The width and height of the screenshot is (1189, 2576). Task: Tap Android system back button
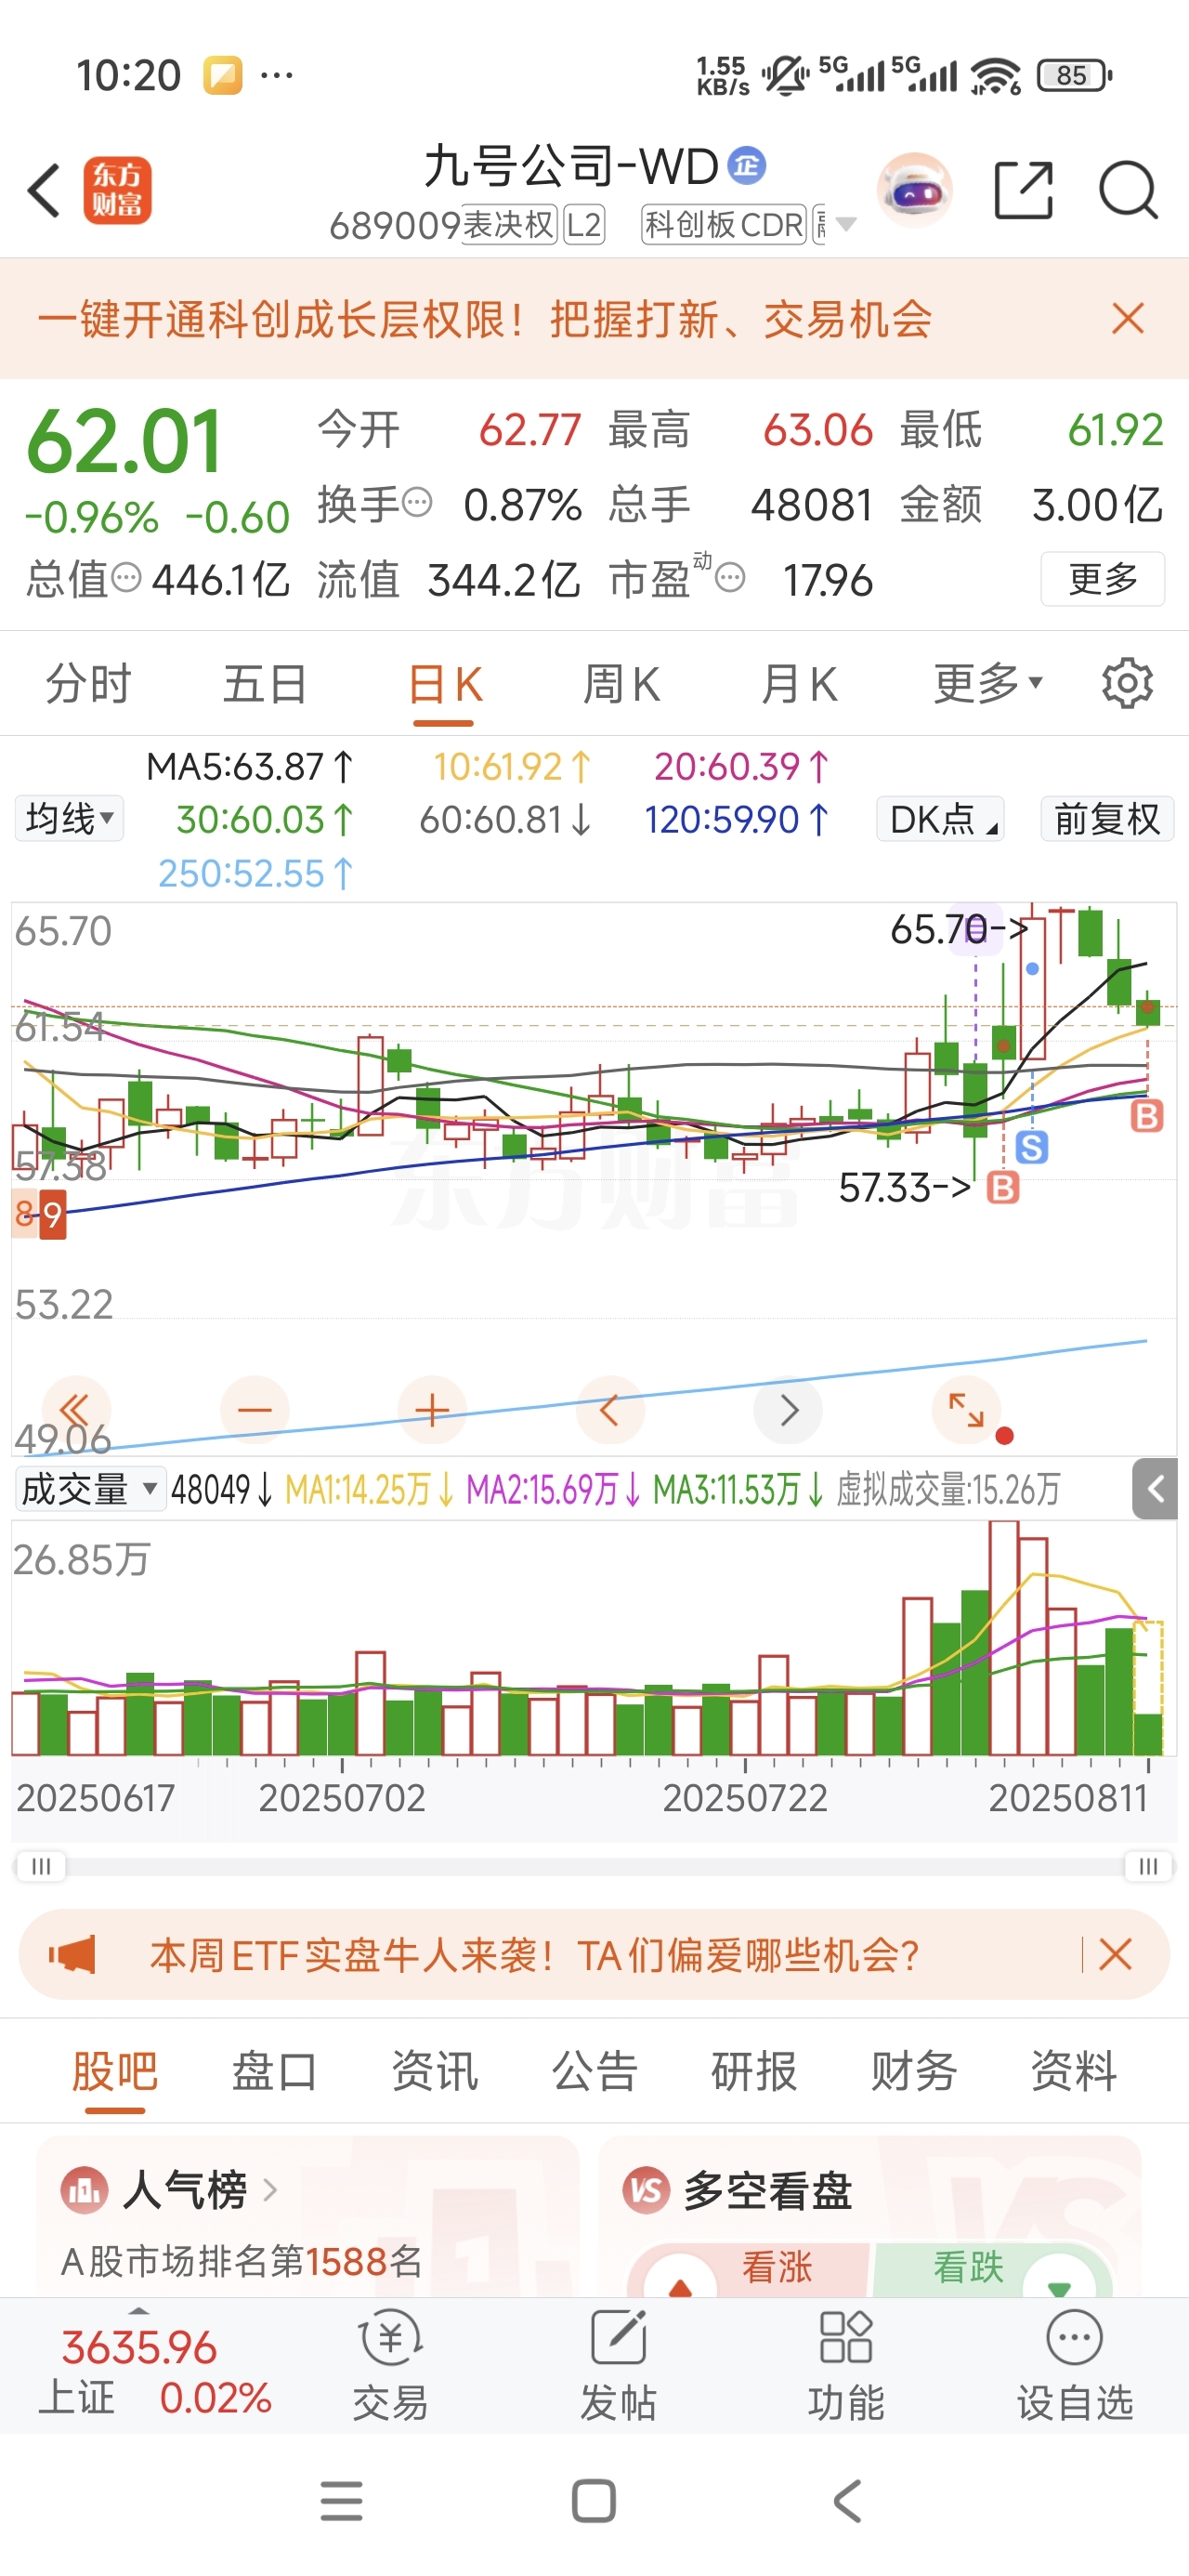tap(847, 2501)
